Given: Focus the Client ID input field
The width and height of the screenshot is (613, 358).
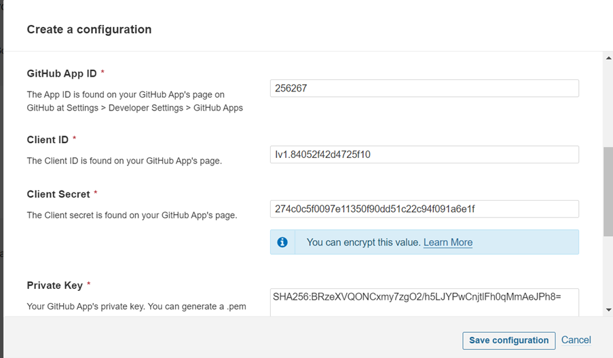Looking at the screenshot, I should 424,155.
